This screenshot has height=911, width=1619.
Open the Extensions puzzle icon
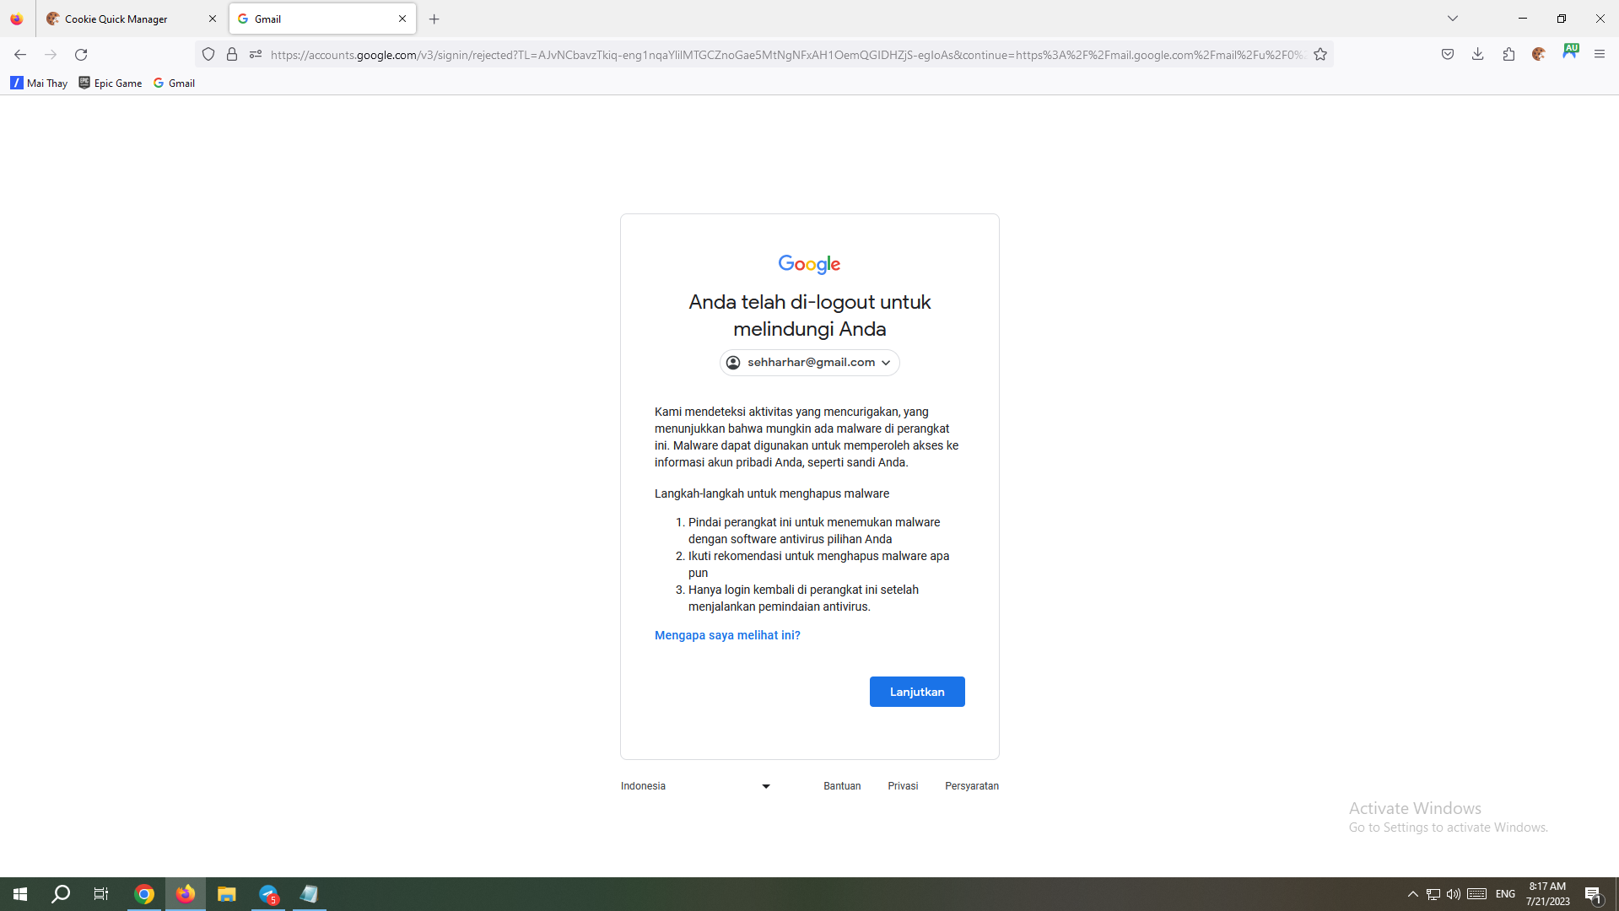[1508, 55]
